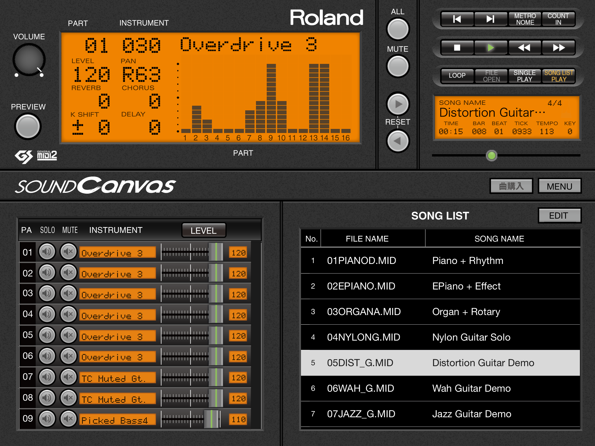Solo part 01
The width and height of the screenshot is (595, 446).
pos(47,252)
